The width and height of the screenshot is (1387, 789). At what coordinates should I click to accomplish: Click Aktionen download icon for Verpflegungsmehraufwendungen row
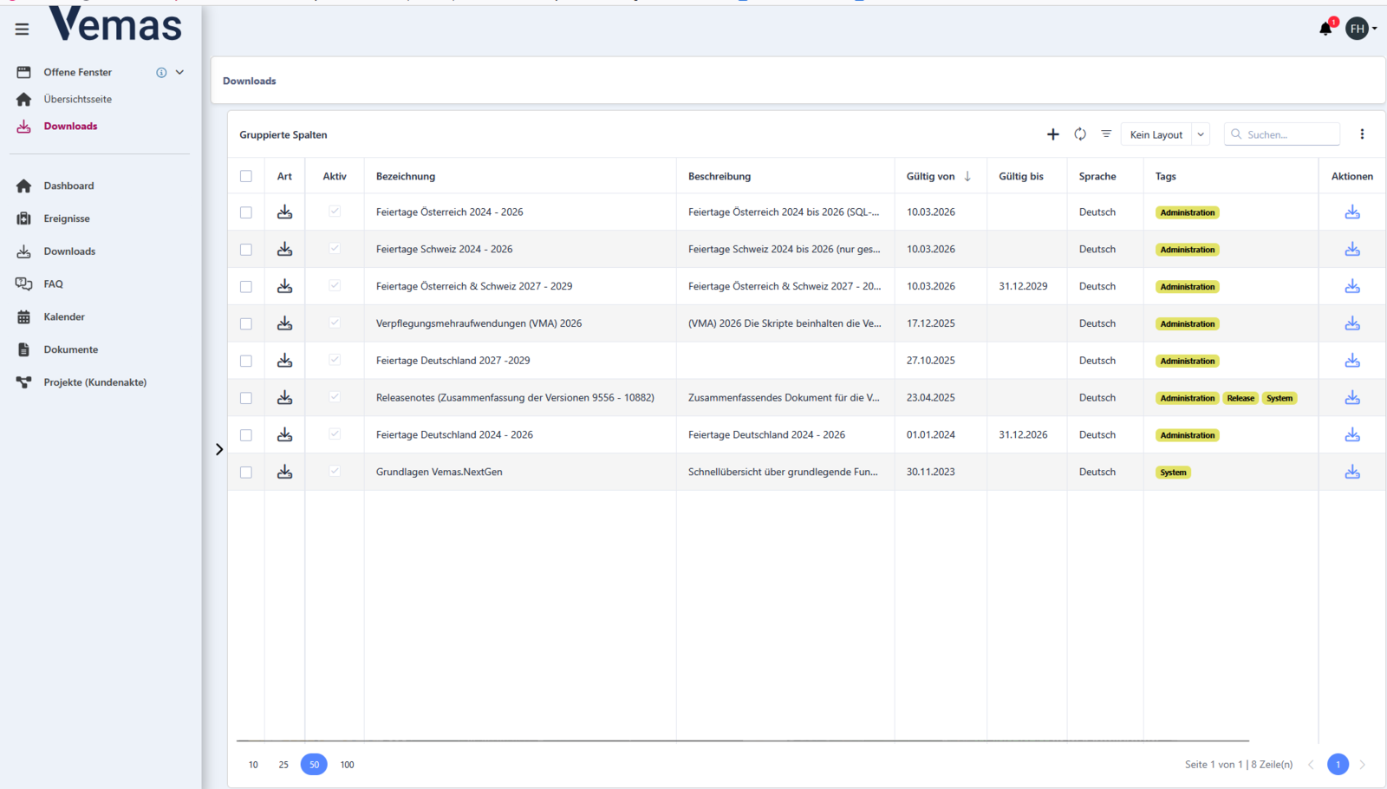coord(1352,323)
